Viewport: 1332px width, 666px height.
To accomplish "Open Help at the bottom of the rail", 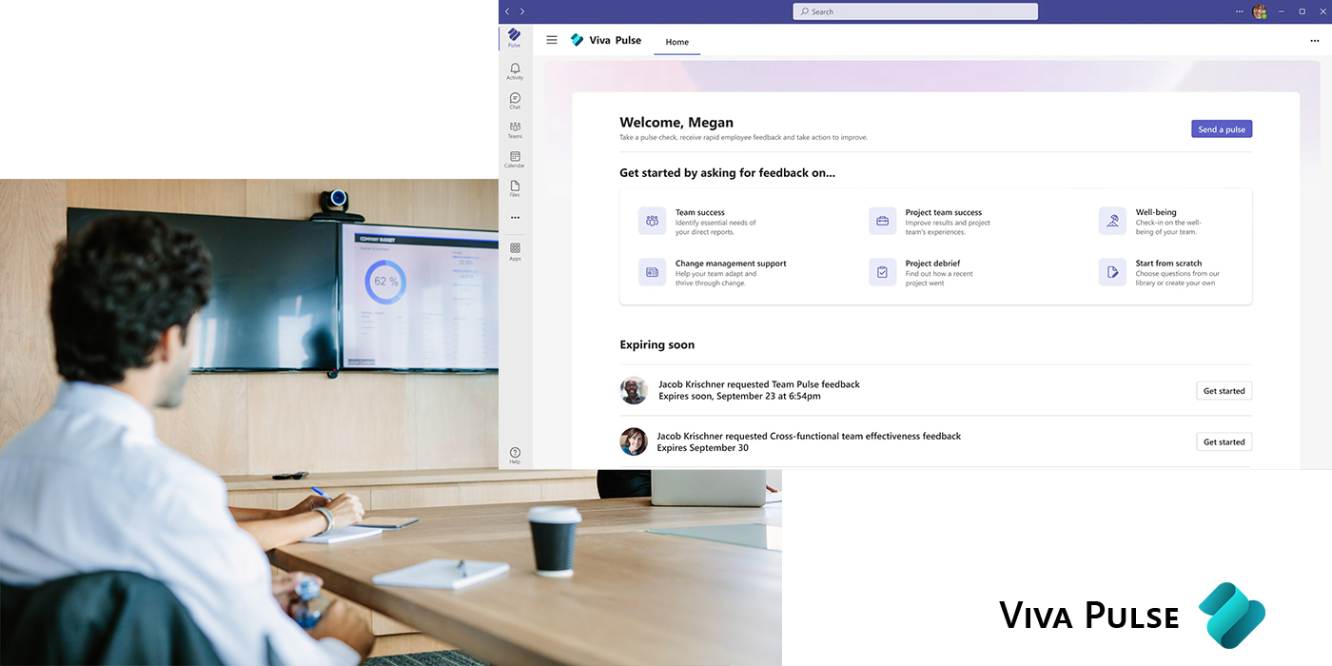I will pyautogui.click(x=515, y=456).
